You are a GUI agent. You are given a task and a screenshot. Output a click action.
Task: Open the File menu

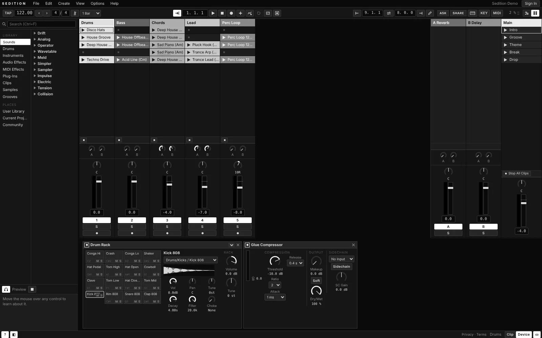tap(36, 3)
